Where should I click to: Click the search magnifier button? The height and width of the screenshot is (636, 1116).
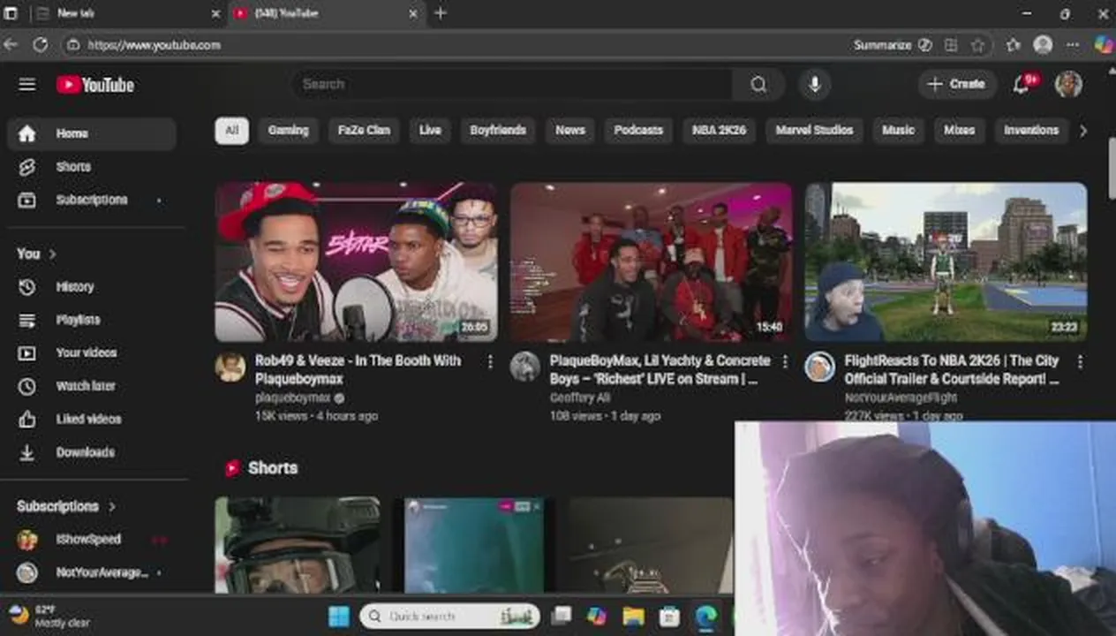758,85
